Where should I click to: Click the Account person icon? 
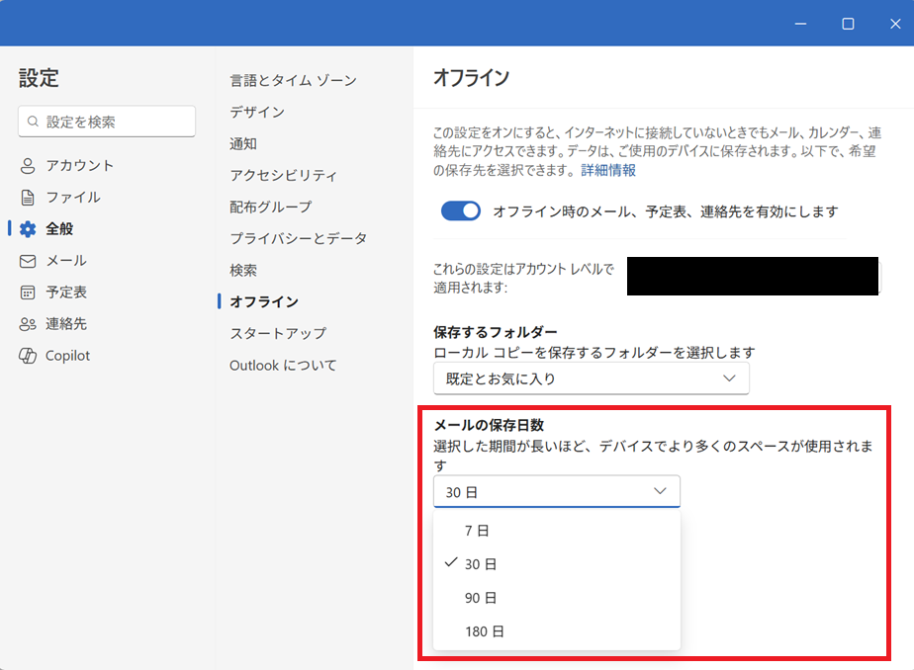28,166
